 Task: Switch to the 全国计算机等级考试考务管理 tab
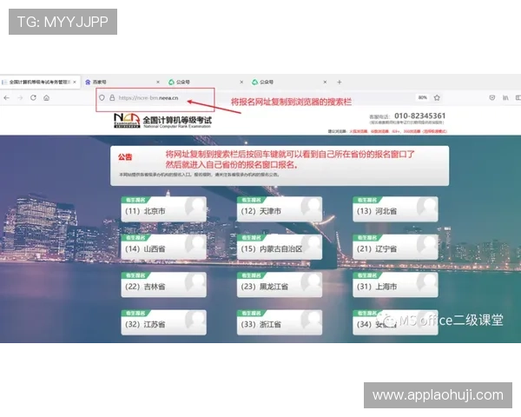40,83
